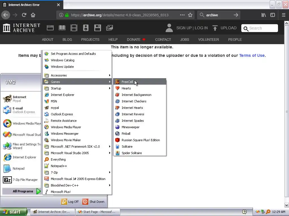Click the Windows start button
The height and width of the screenshot is (216, 289).
[x=14, y=212]
